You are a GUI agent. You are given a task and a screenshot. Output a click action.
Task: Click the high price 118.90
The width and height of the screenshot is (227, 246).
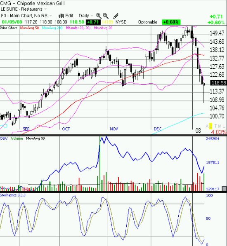46,22
